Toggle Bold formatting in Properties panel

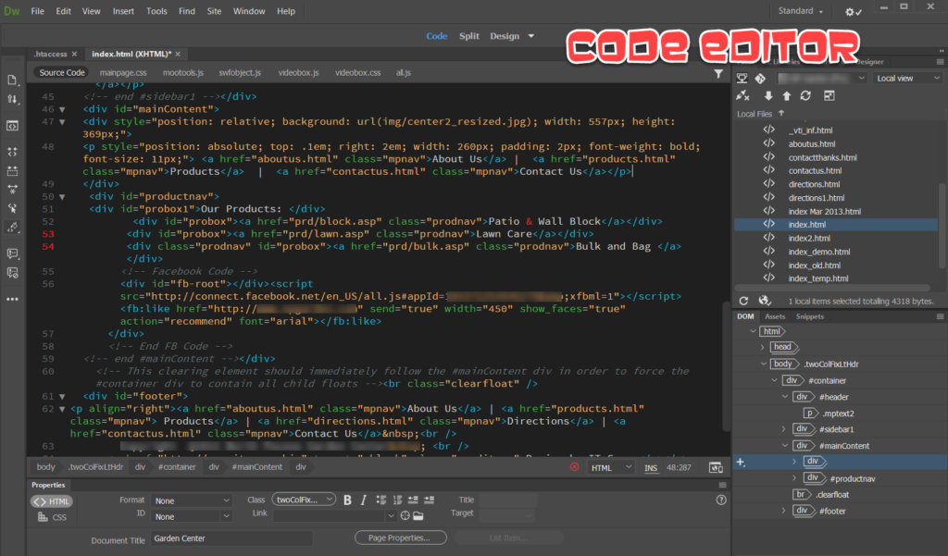tap(348, 500)
